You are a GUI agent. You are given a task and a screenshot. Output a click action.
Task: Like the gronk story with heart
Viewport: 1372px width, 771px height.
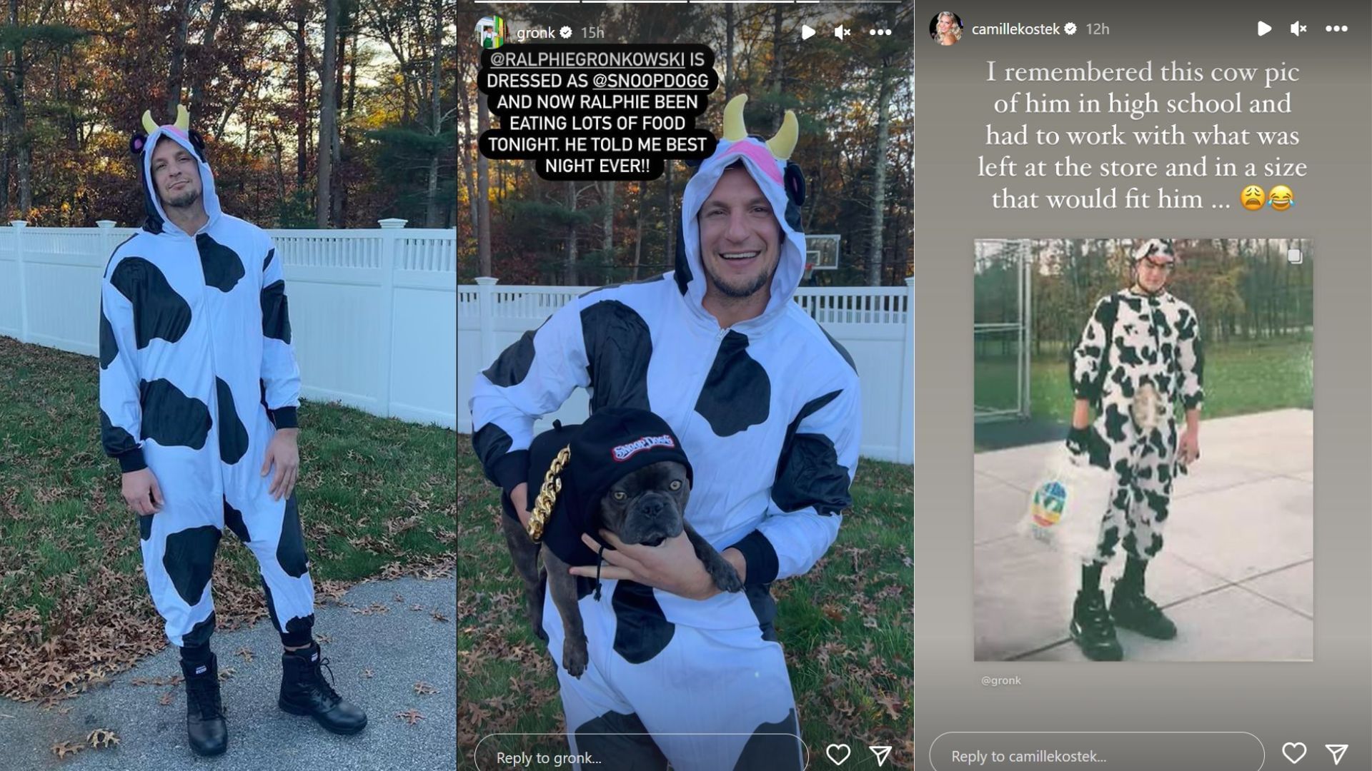coord(838,755)
